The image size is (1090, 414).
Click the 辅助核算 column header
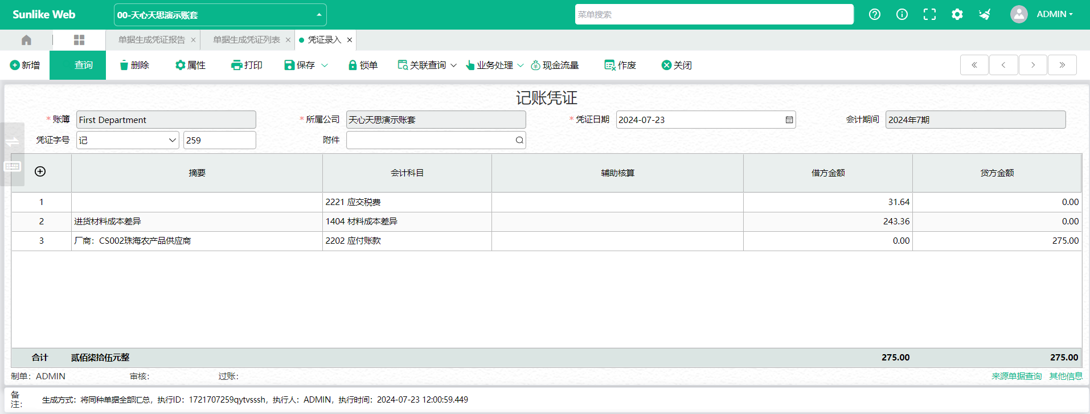617,173
